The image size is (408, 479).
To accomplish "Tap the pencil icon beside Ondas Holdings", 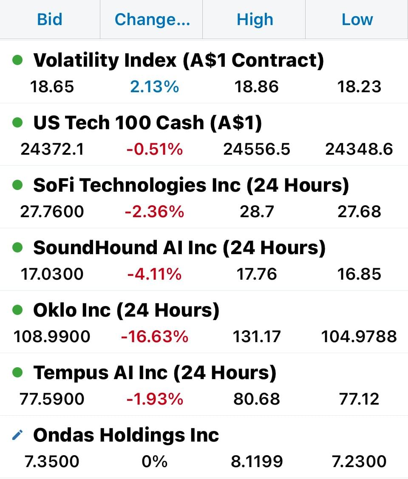I will pyautogui.click(x=17, y=435).
